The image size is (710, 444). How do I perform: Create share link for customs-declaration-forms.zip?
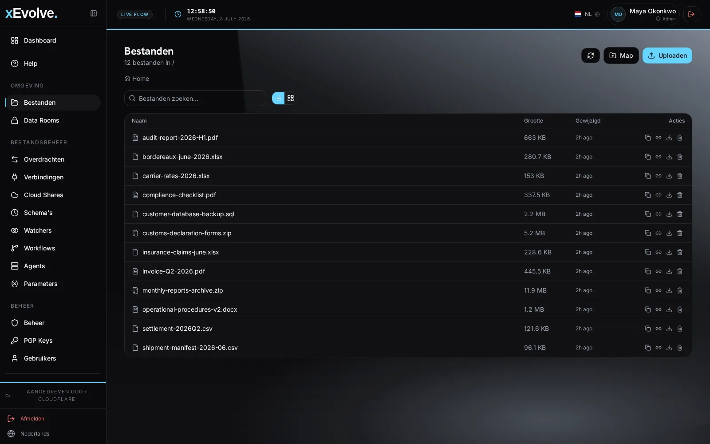pyautogui.click(x=659, y=233)
